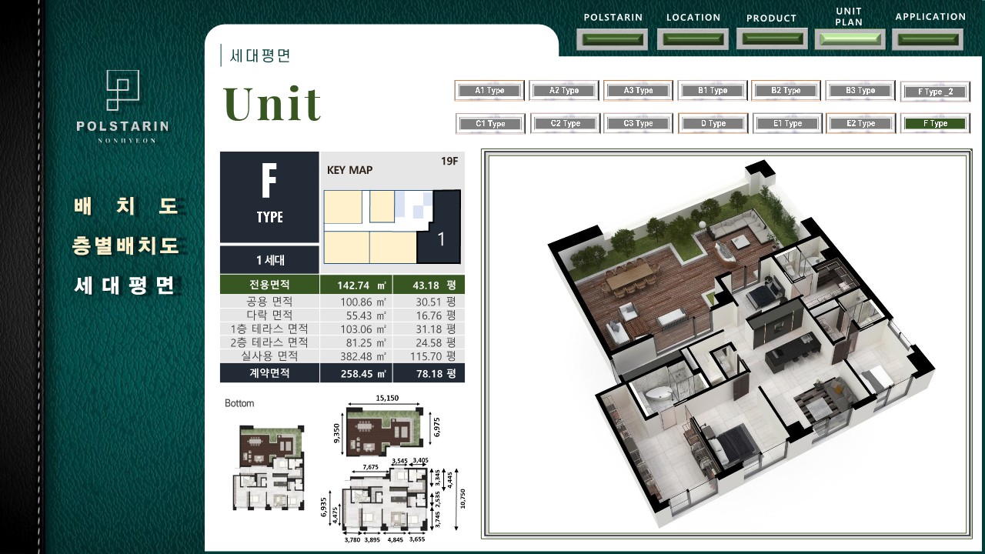The image size is (985, 554).
Task: Select the D Type unit button
Action: (713, 124)
